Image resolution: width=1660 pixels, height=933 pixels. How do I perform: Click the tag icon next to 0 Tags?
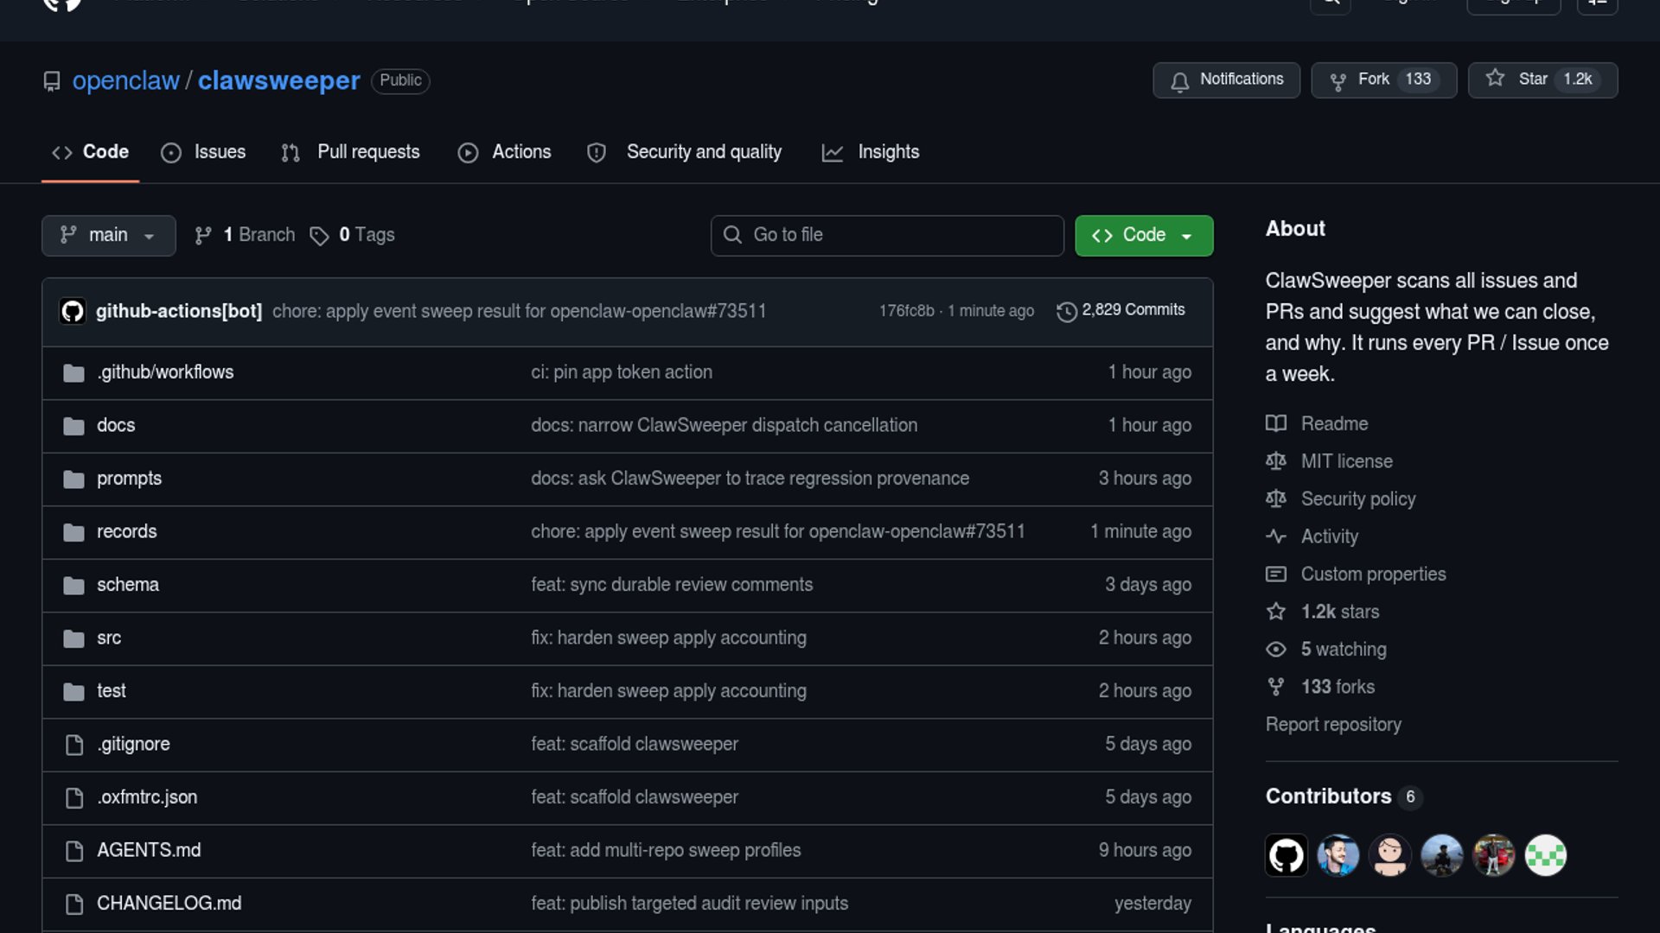coord(319,236)
